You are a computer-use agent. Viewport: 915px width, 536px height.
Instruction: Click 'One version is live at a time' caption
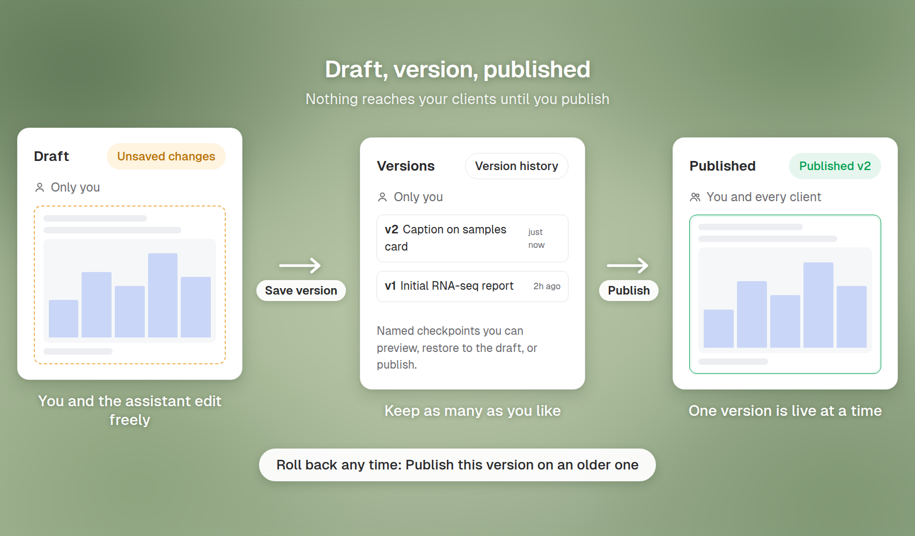click(785, 411)
